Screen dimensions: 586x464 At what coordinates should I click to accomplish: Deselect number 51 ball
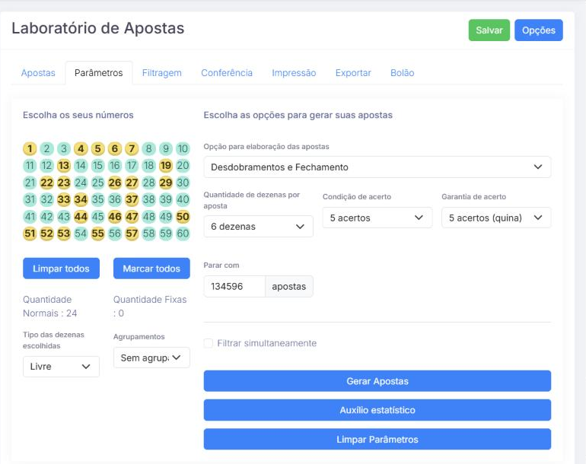30,234
